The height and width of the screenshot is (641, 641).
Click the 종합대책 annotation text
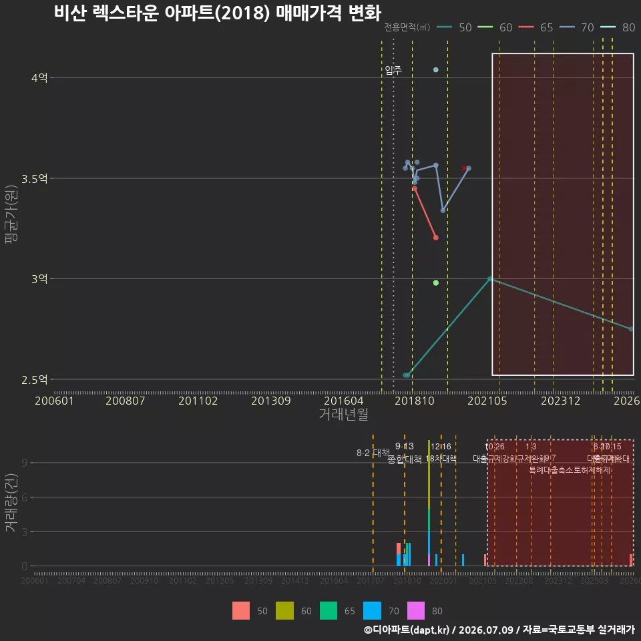[405, 459]
